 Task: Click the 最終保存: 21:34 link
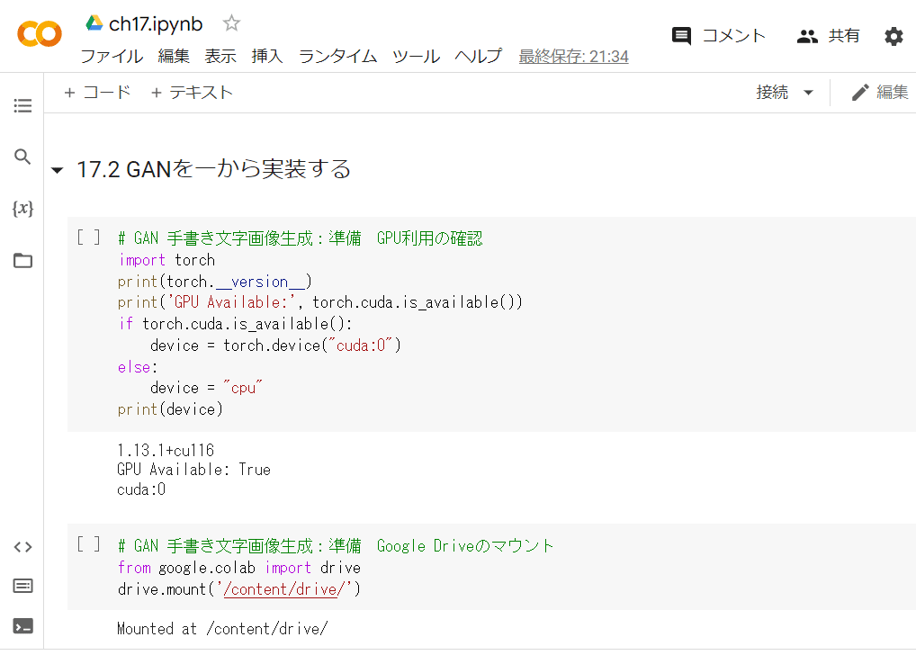point(574,57)
